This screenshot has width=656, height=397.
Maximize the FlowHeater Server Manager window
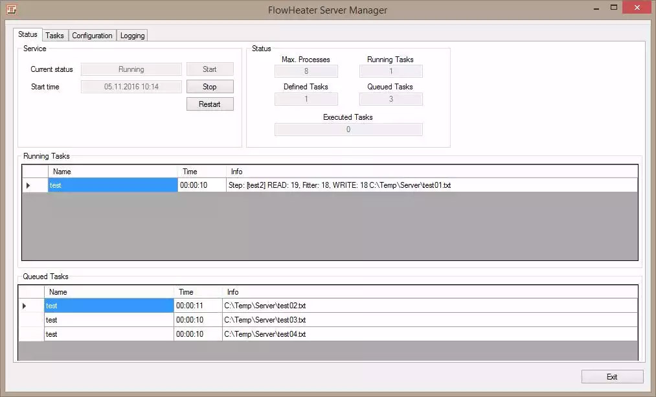pos(614,8)
